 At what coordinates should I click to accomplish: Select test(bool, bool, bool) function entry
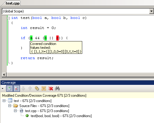[x=61, y=116]
